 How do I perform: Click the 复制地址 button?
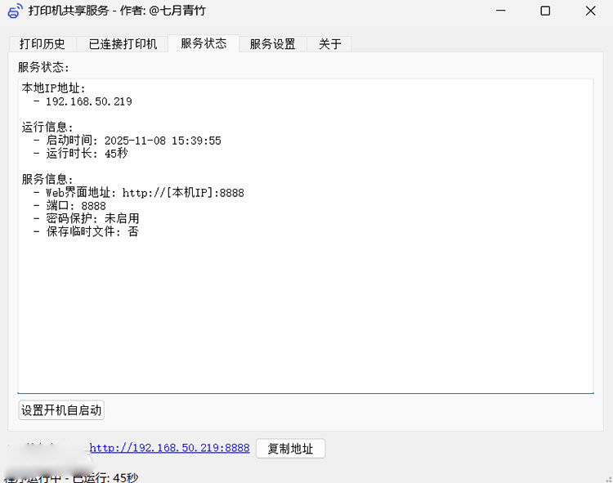click(290, 449)
